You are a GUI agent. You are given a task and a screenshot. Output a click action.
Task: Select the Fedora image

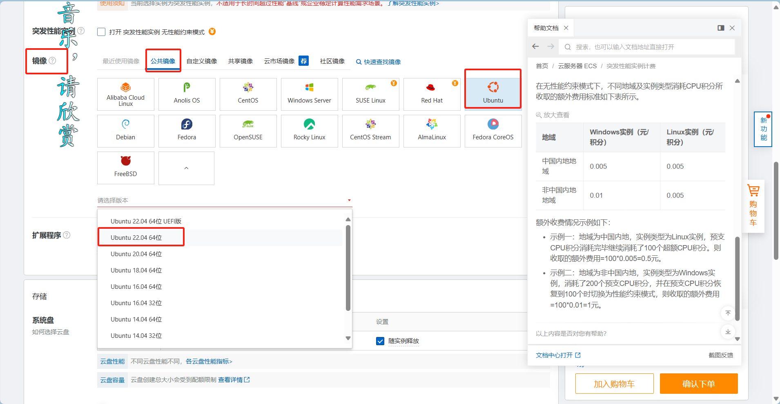point(187,131)
